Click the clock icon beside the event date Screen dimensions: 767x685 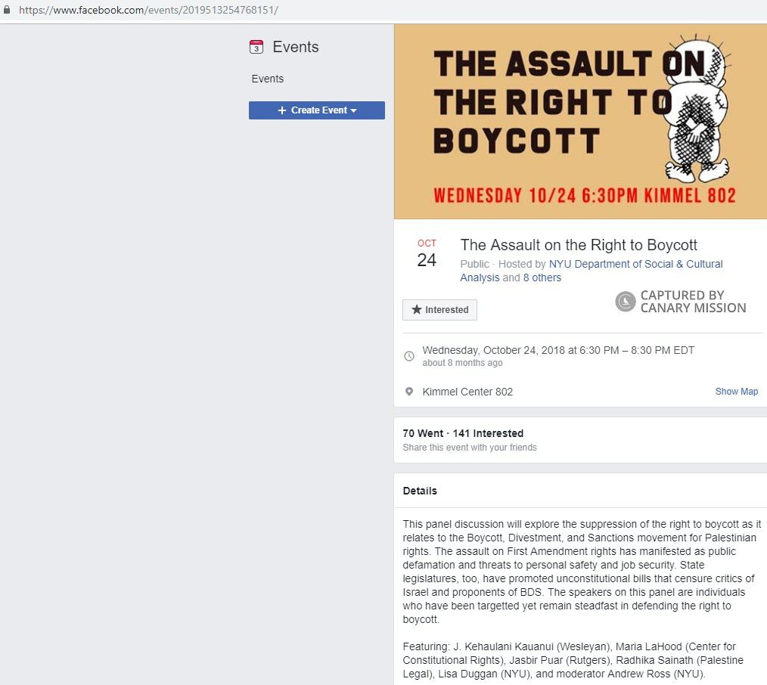click(x=409, y=355)
